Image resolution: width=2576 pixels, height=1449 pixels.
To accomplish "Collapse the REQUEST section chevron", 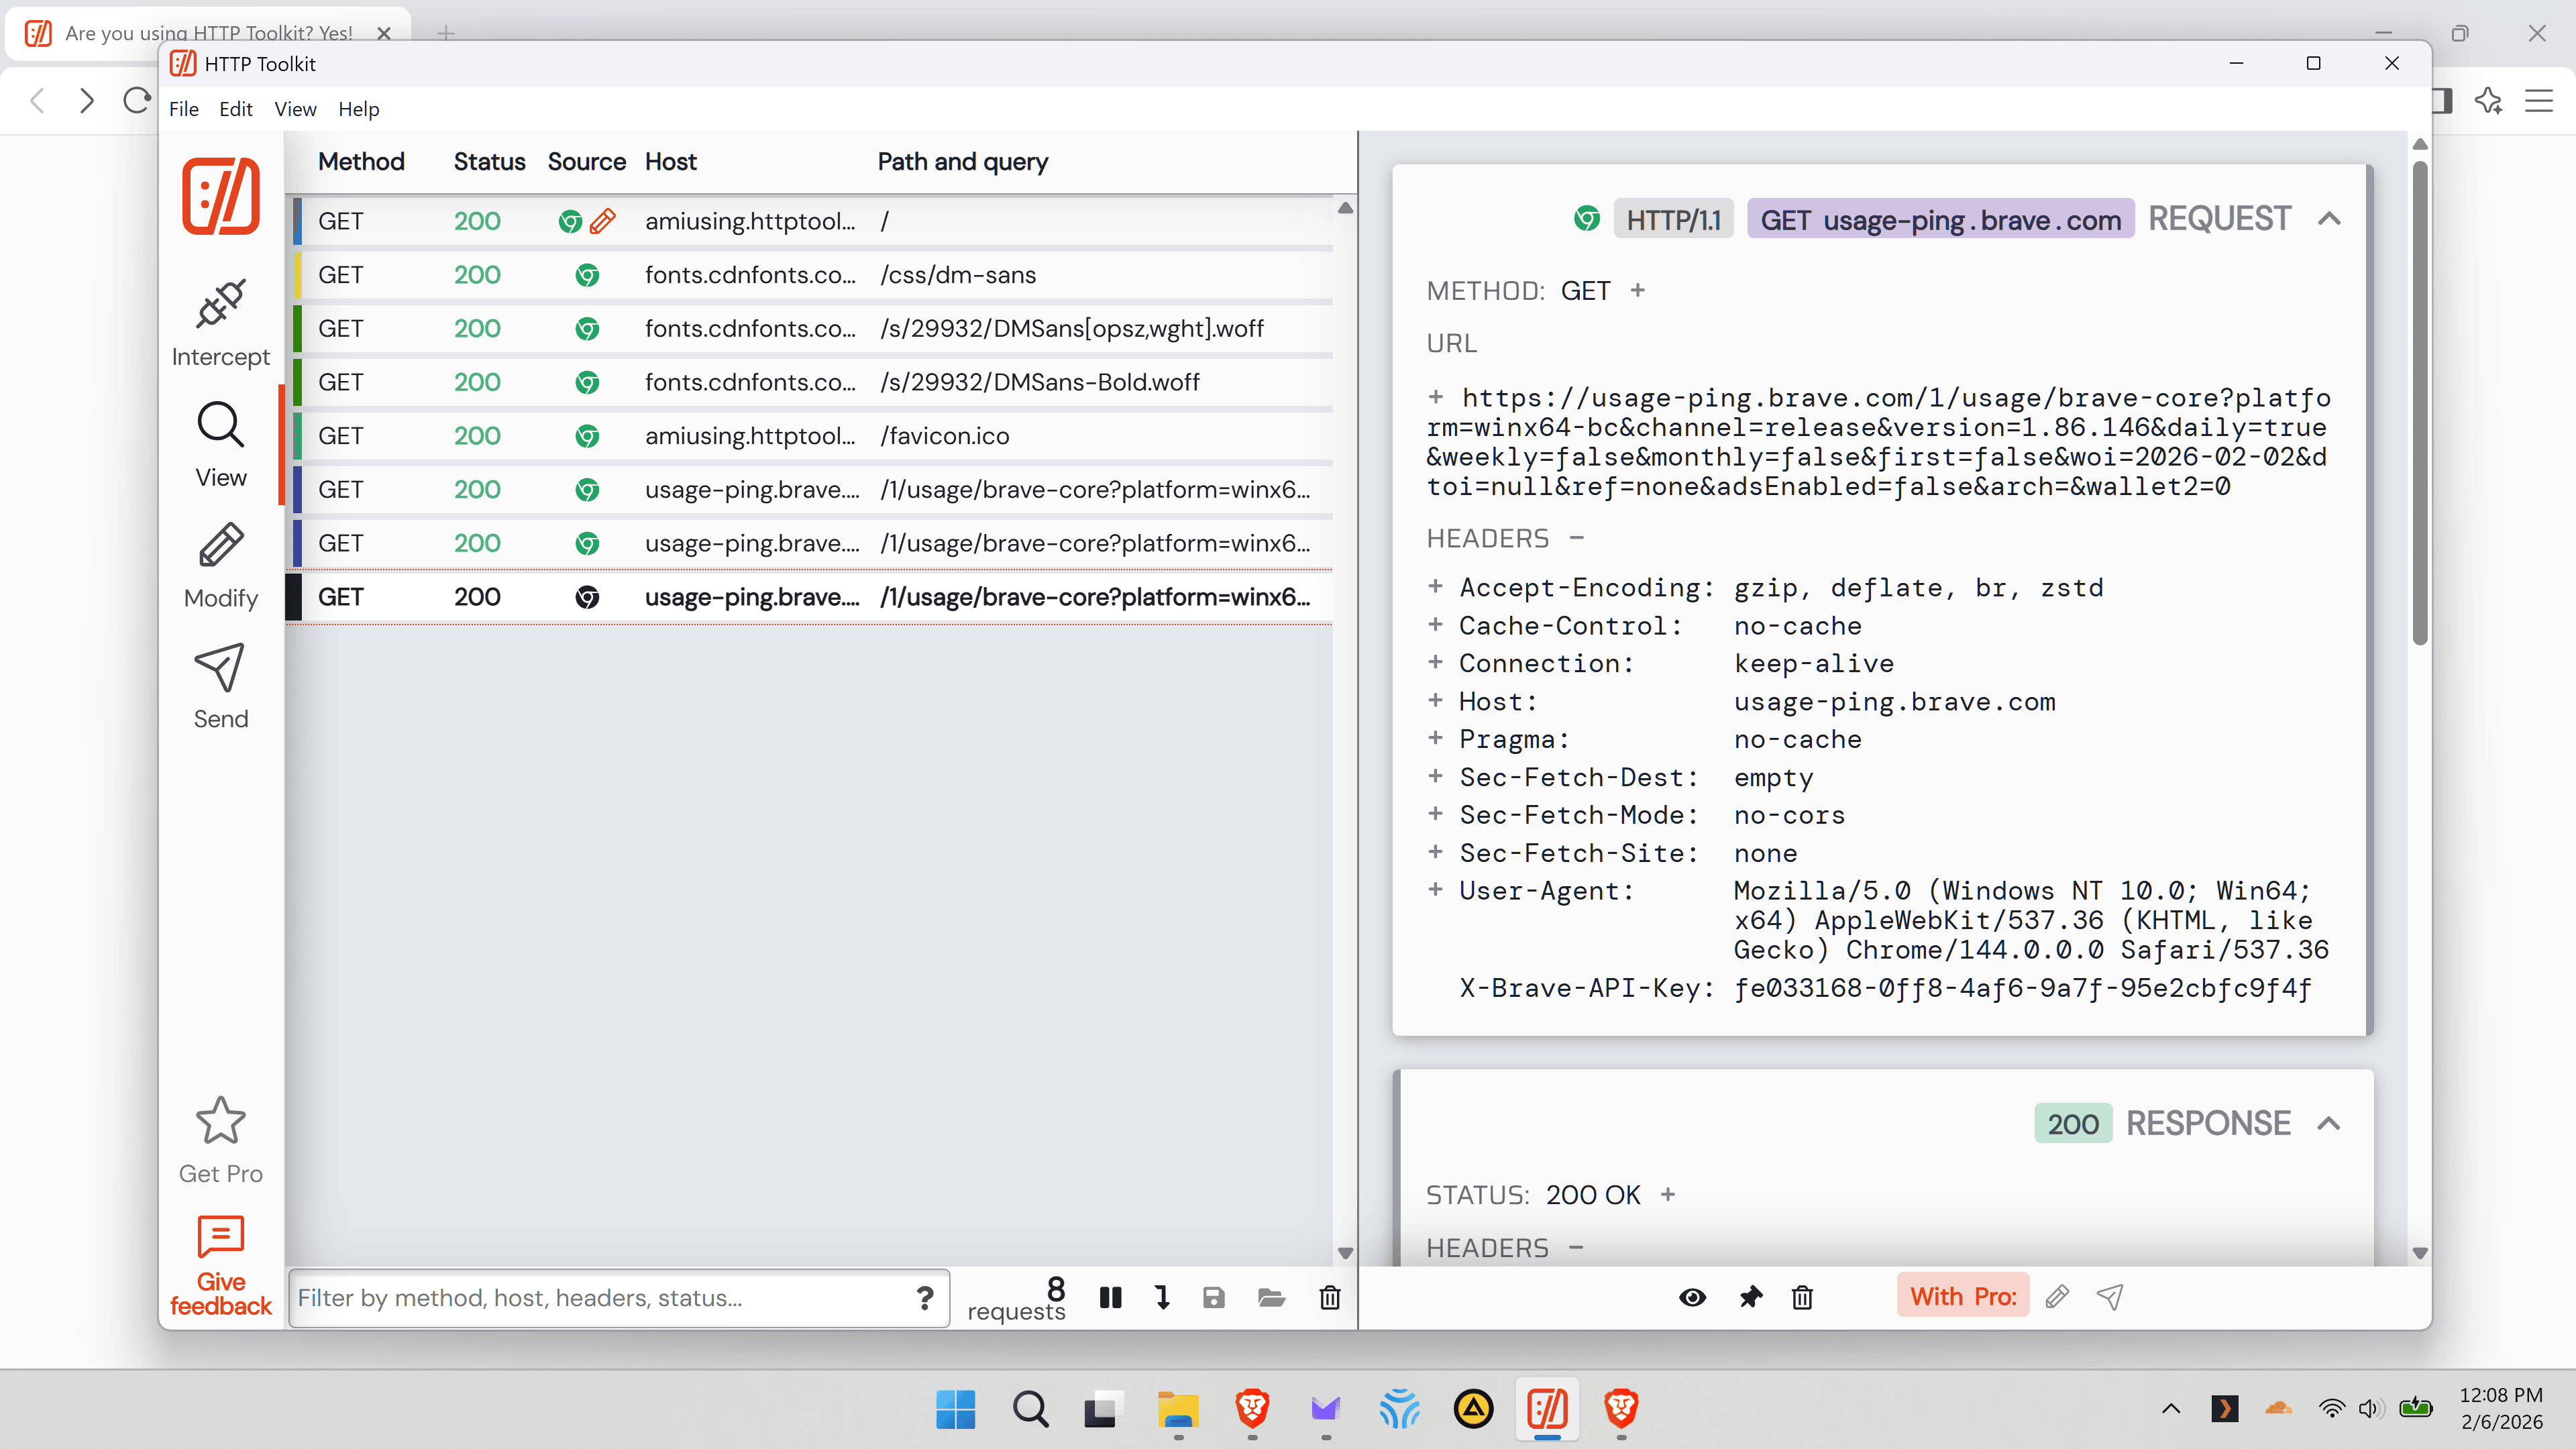I will [2329, 219].
